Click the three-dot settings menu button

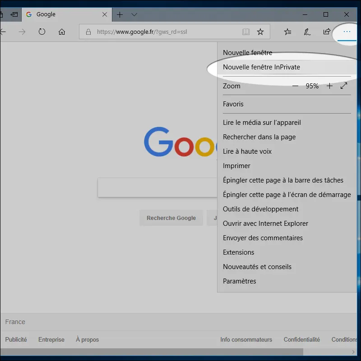(347, 32)
